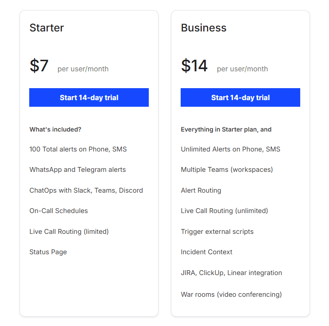Start the Business plan 14-day trial
This screenshot has height=326, width=329.
[240, 97]
